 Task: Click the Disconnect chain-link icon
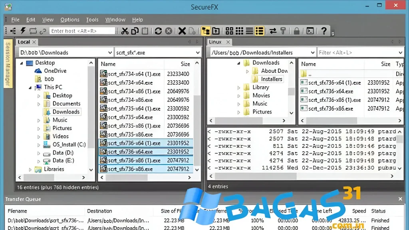pos(43,31)
